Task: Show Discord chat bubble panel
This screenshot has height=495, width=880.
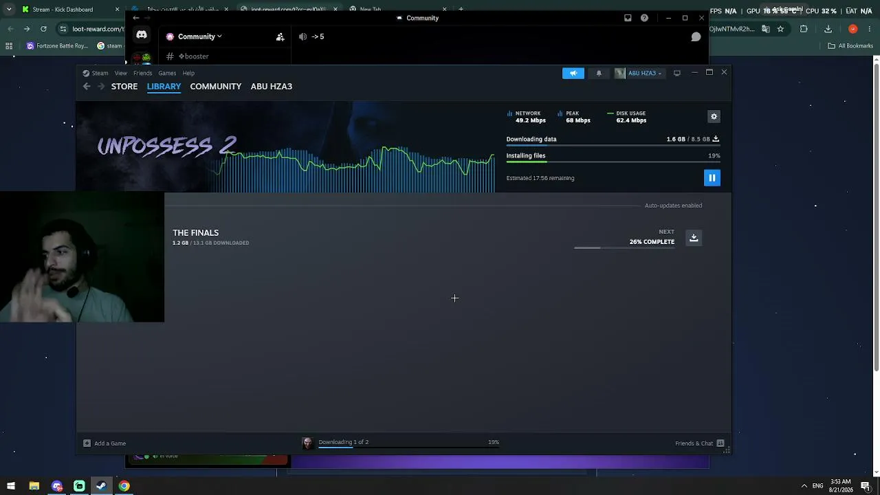Action: coord(696,36)
